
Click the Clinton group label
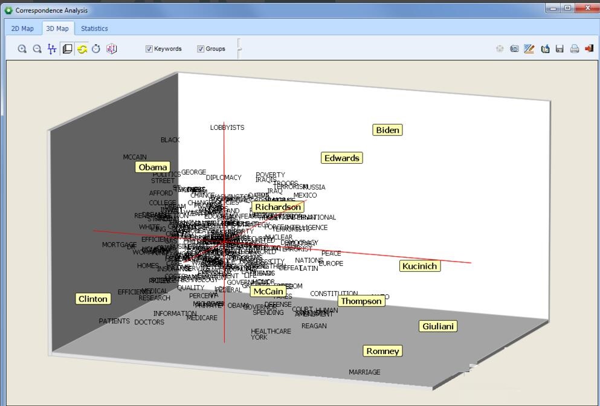pyautogui.click(x=93, y=299)
